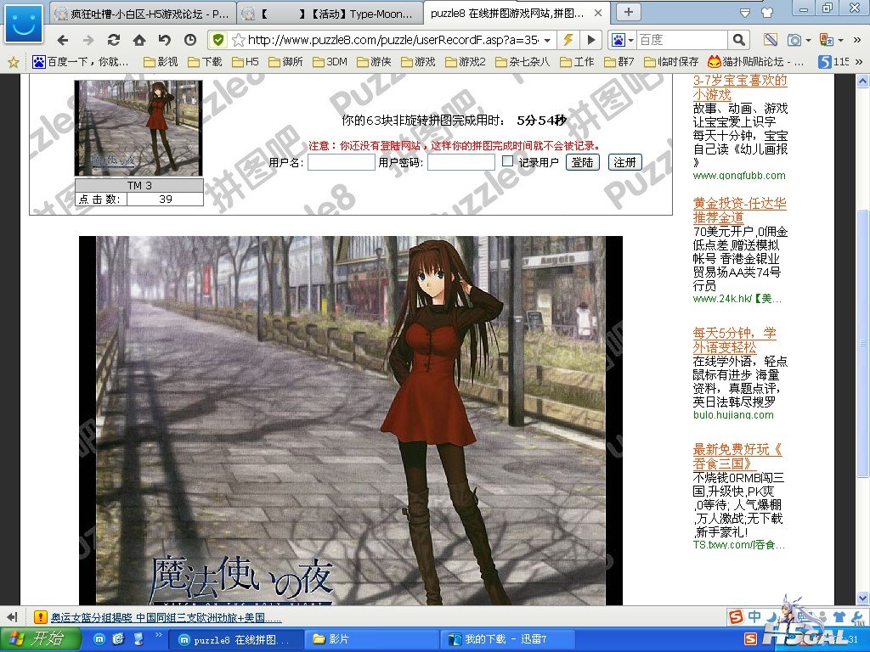Open the H5 bookmark folder
Screen dimensions: 870x652
(x=246, y=62)
